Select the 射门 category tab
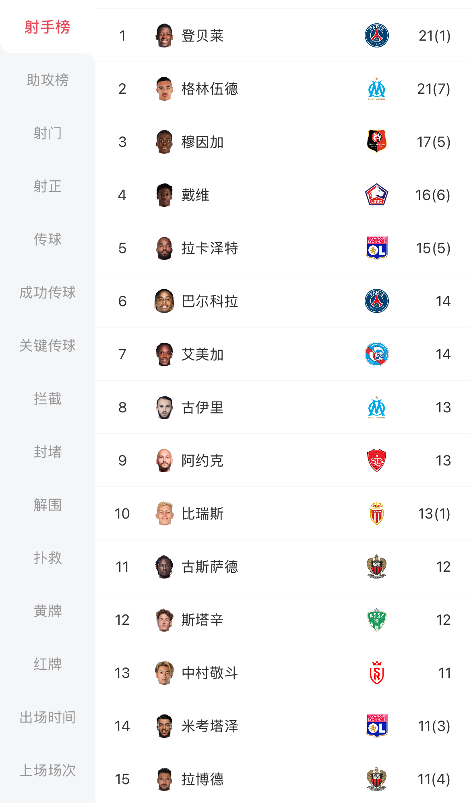This screenshot has height=803, width=471. coord(48,133)
